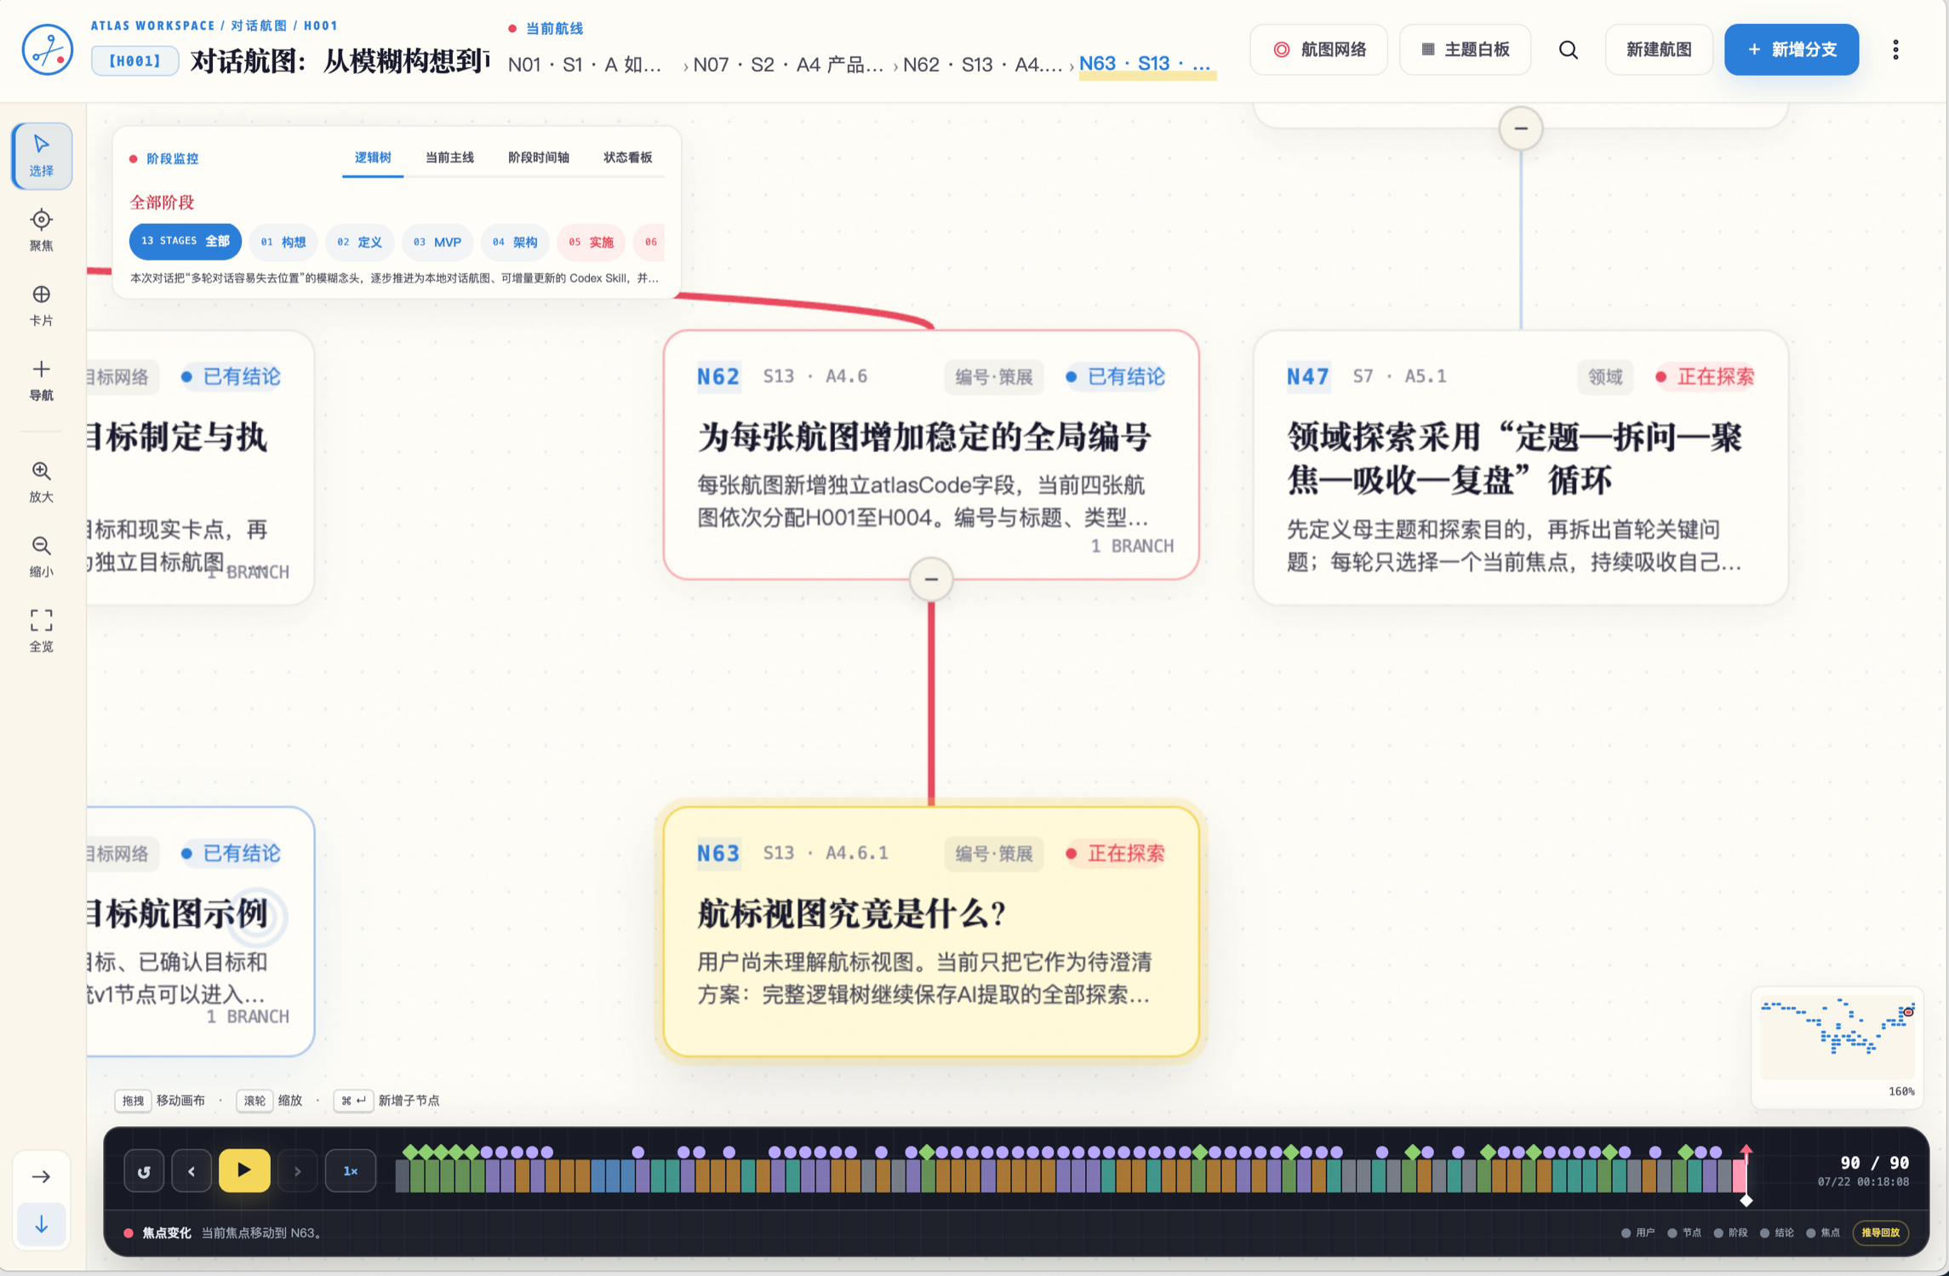Screen dimensions: 1949x1276
Task: Expand N01 · S1 breadcrumb segment
Action: pyautogui.click(x=585, y=64)
